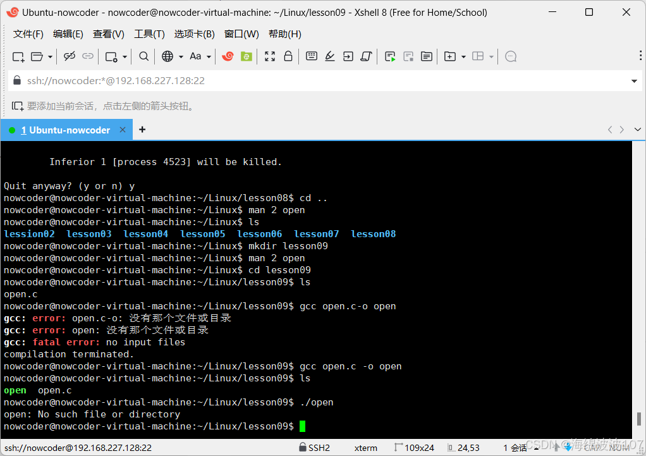Click the Stop Logging icon
Screen dimensions: 646x456
coord(408,56)
